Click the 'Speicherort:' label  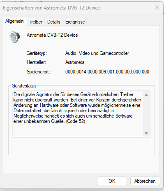pyautogui.click(x=38, y=72)
